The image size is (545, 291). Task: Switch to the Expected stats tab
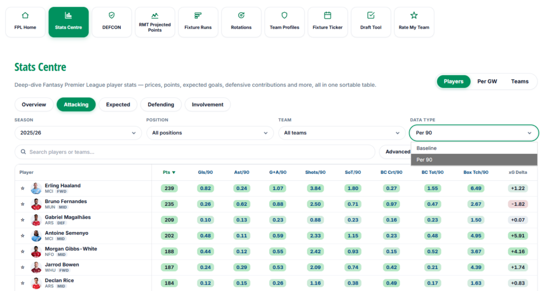point(118,104)
